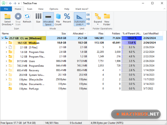
Task: Select the $Recycle.Bin row name
Action: [x=36, y=79]
